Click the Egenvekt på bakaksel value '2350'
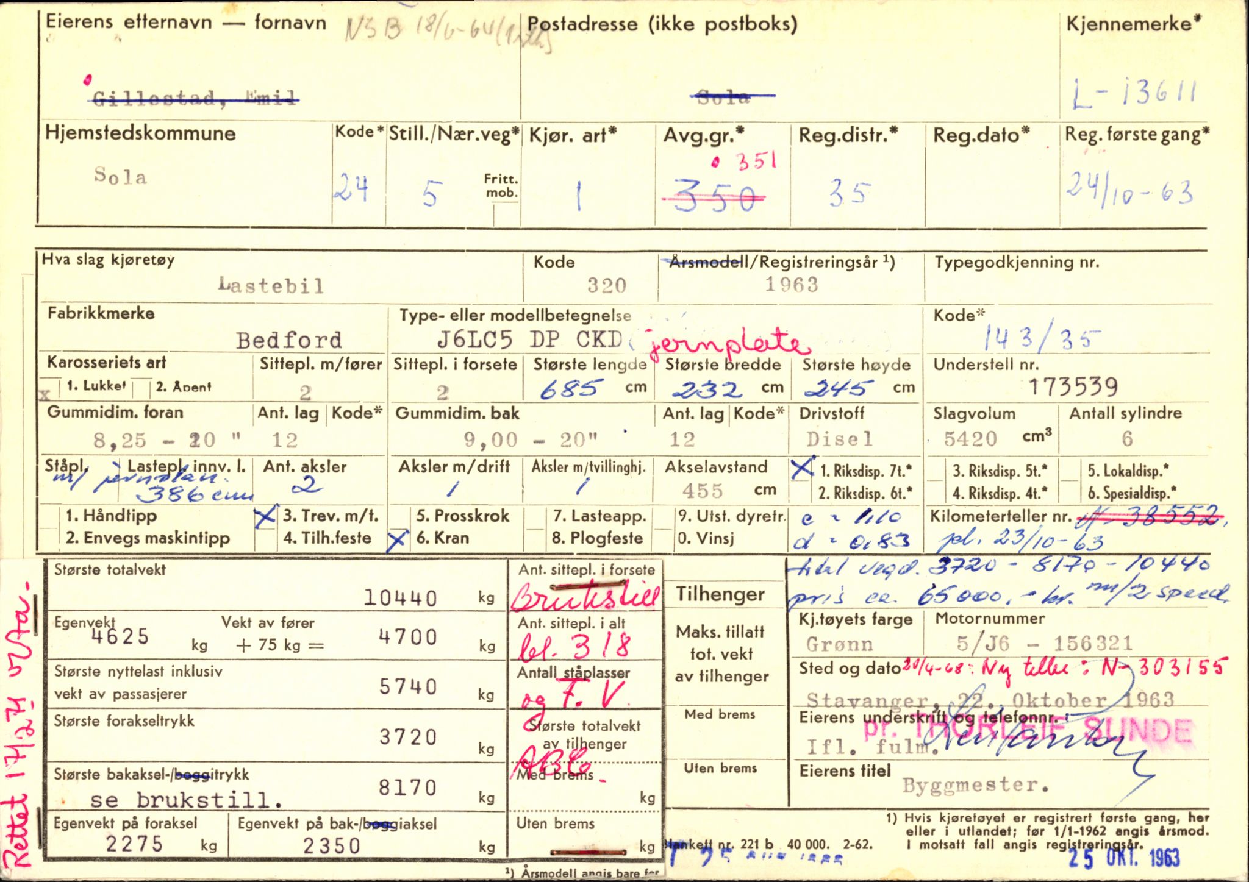 tap(332, 845)
